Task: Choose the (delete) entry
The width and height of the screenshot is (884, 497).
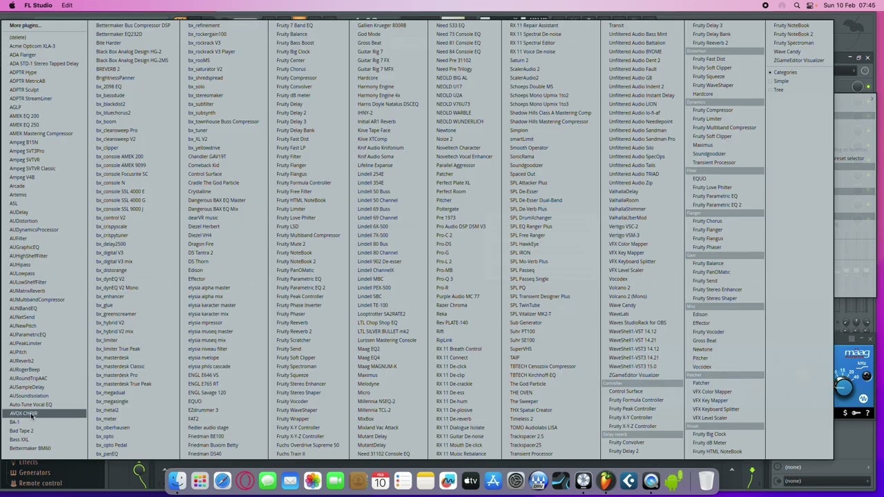Action: click(17, 37)
